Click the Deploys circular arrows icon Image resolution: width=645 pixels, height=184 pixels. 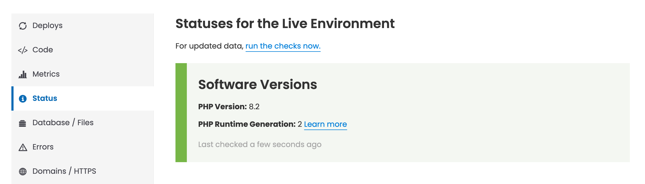23,26
